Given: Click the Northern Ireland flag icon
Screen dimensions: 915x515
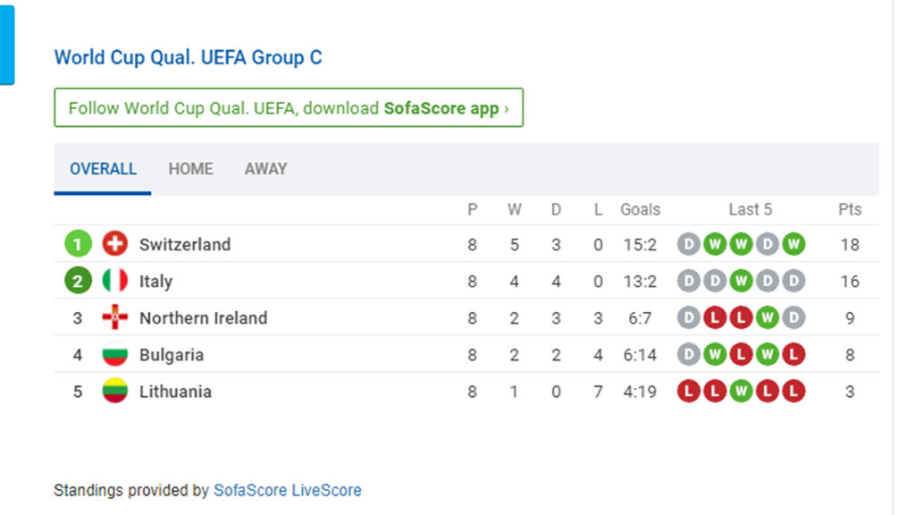Looking at the screenshot, I should [115, 317].
